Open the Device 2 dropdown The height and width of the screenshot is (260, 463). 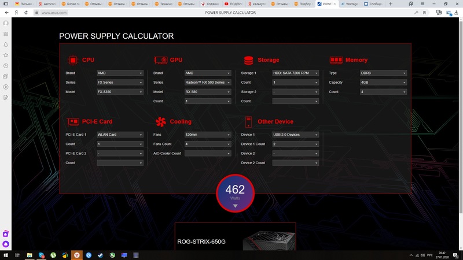coord(296,153)
